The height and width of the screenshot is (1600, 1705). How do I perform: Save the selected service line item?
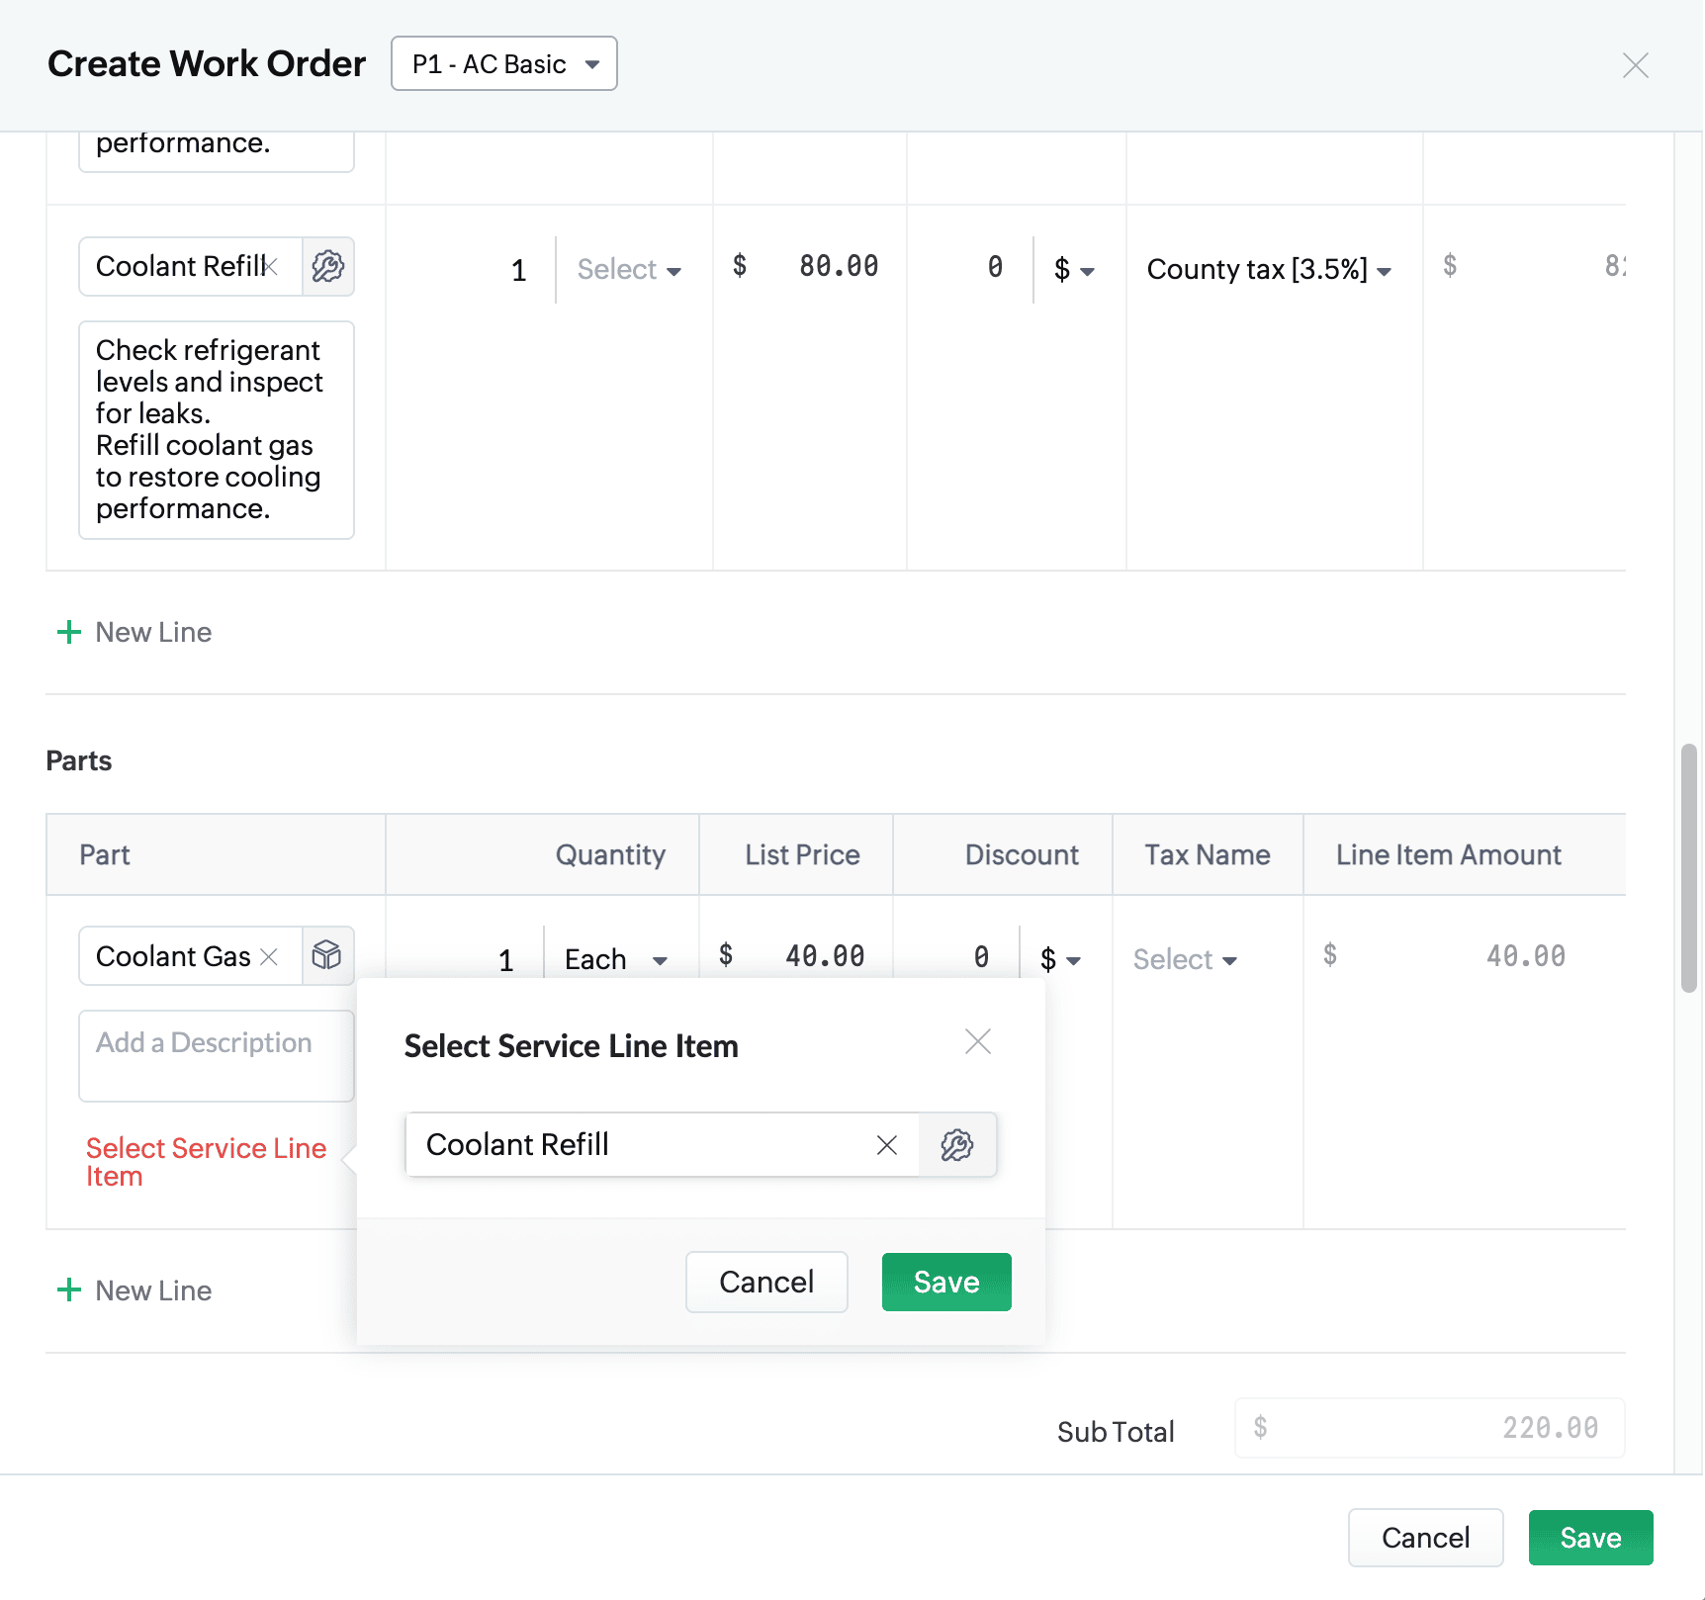click(x=946, y=1283)
